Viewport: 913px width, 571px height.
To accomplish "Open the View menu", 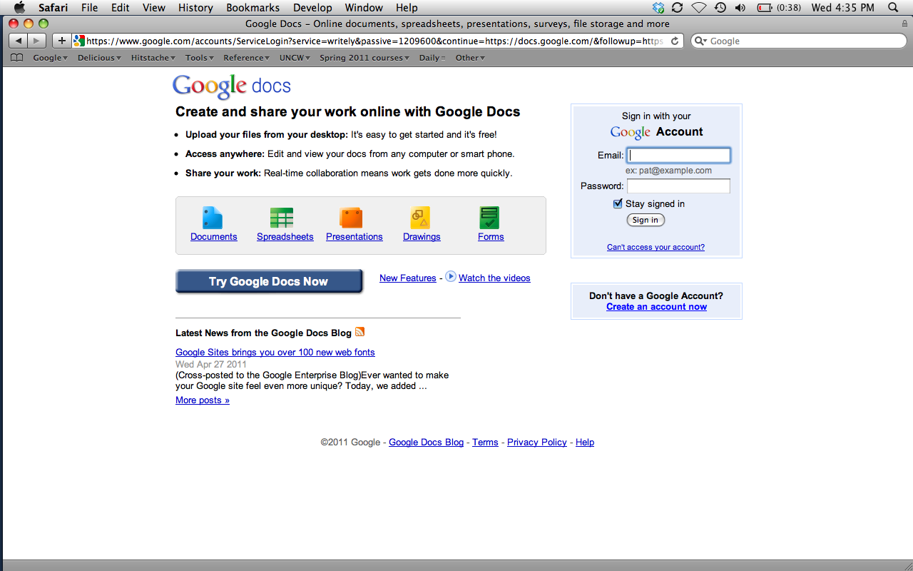I will 154,7.
